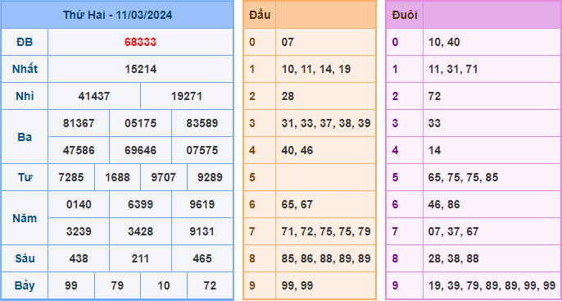562x301 pixels.
Task: Click '31, 33, 37, 38, 39' cell
Action: pos(326,123)
